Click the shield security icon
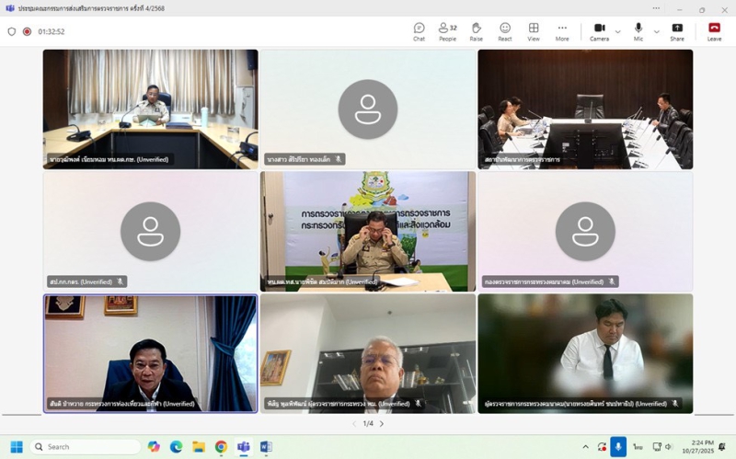736x459 pixels. tap(12, 31)
